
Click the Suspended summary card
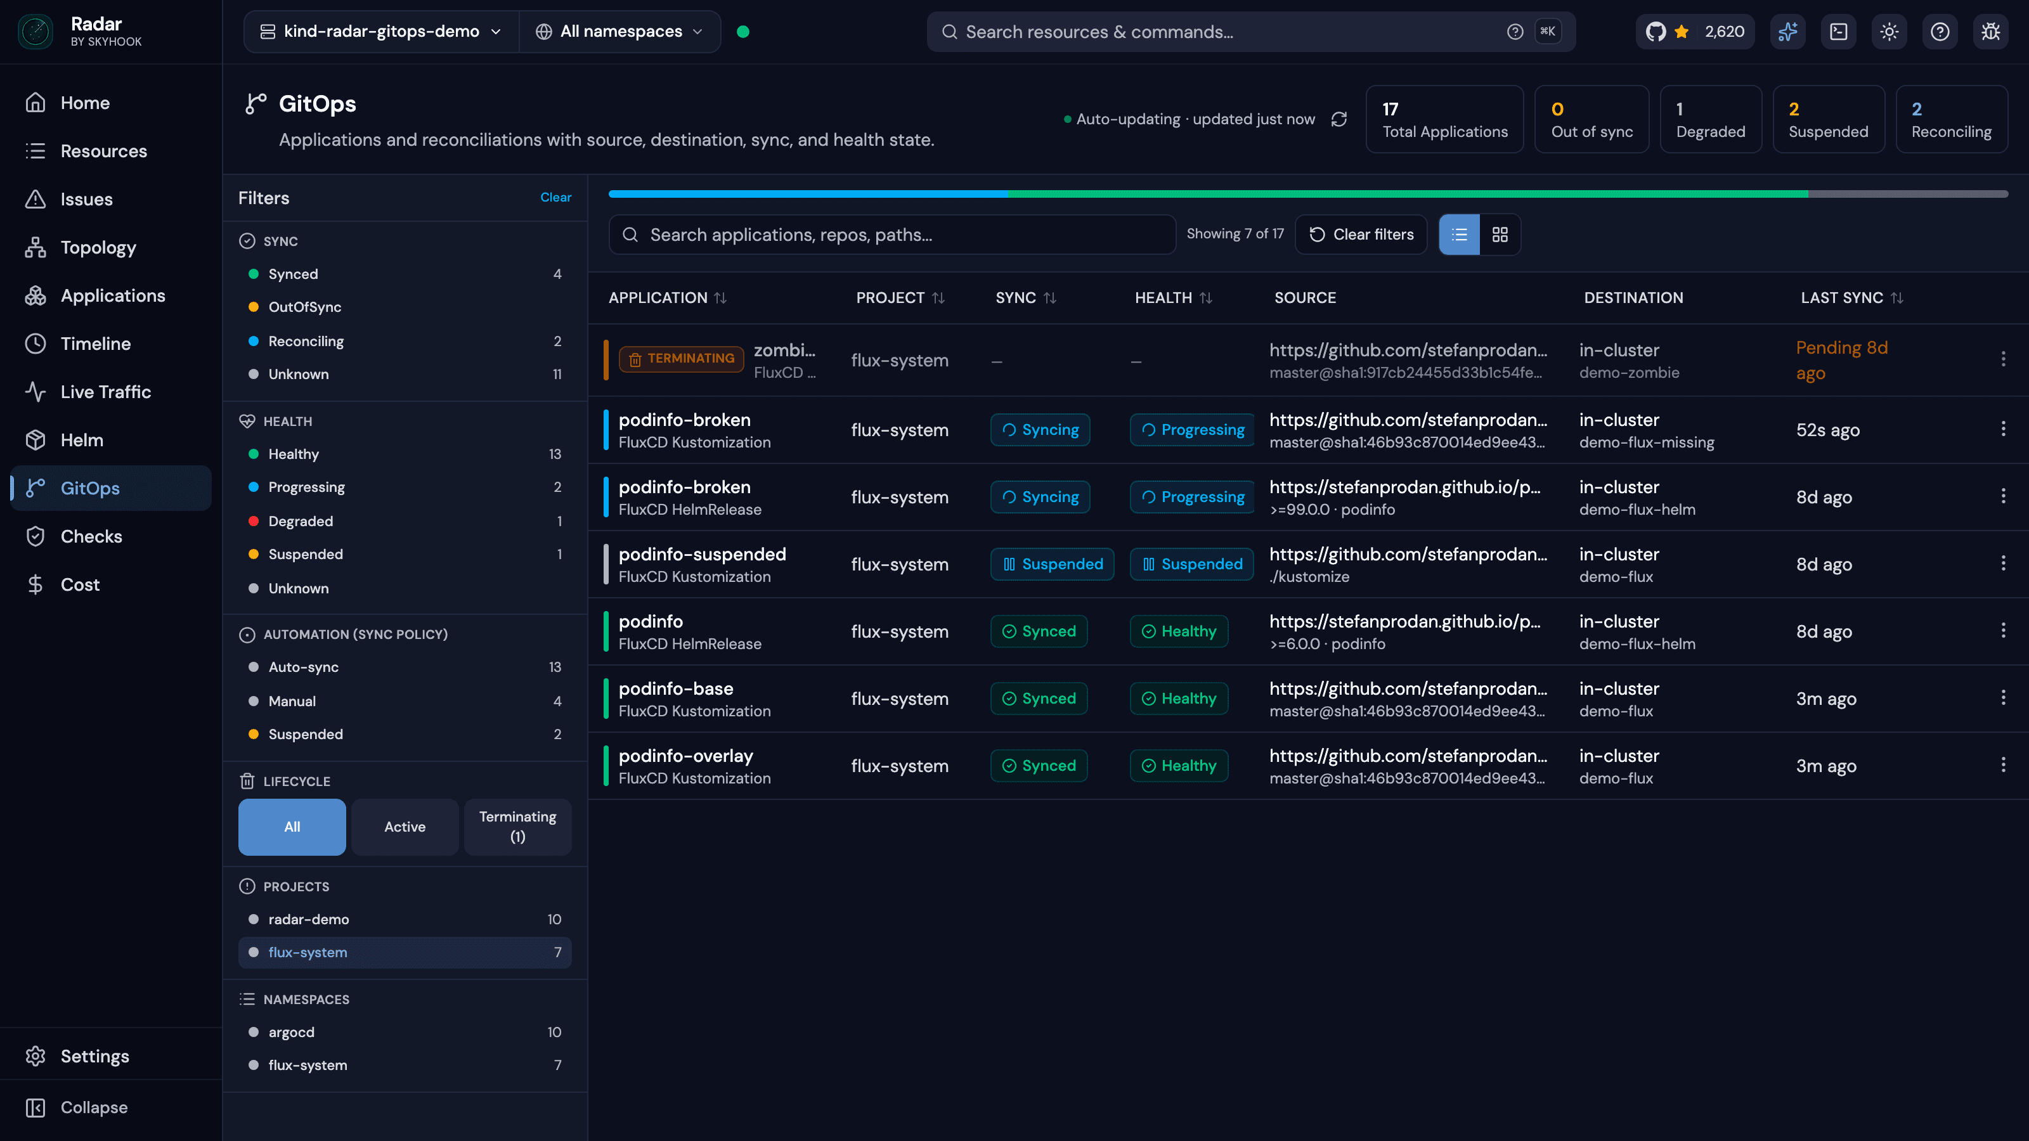pyautogui.click(x=1828, y=119)
